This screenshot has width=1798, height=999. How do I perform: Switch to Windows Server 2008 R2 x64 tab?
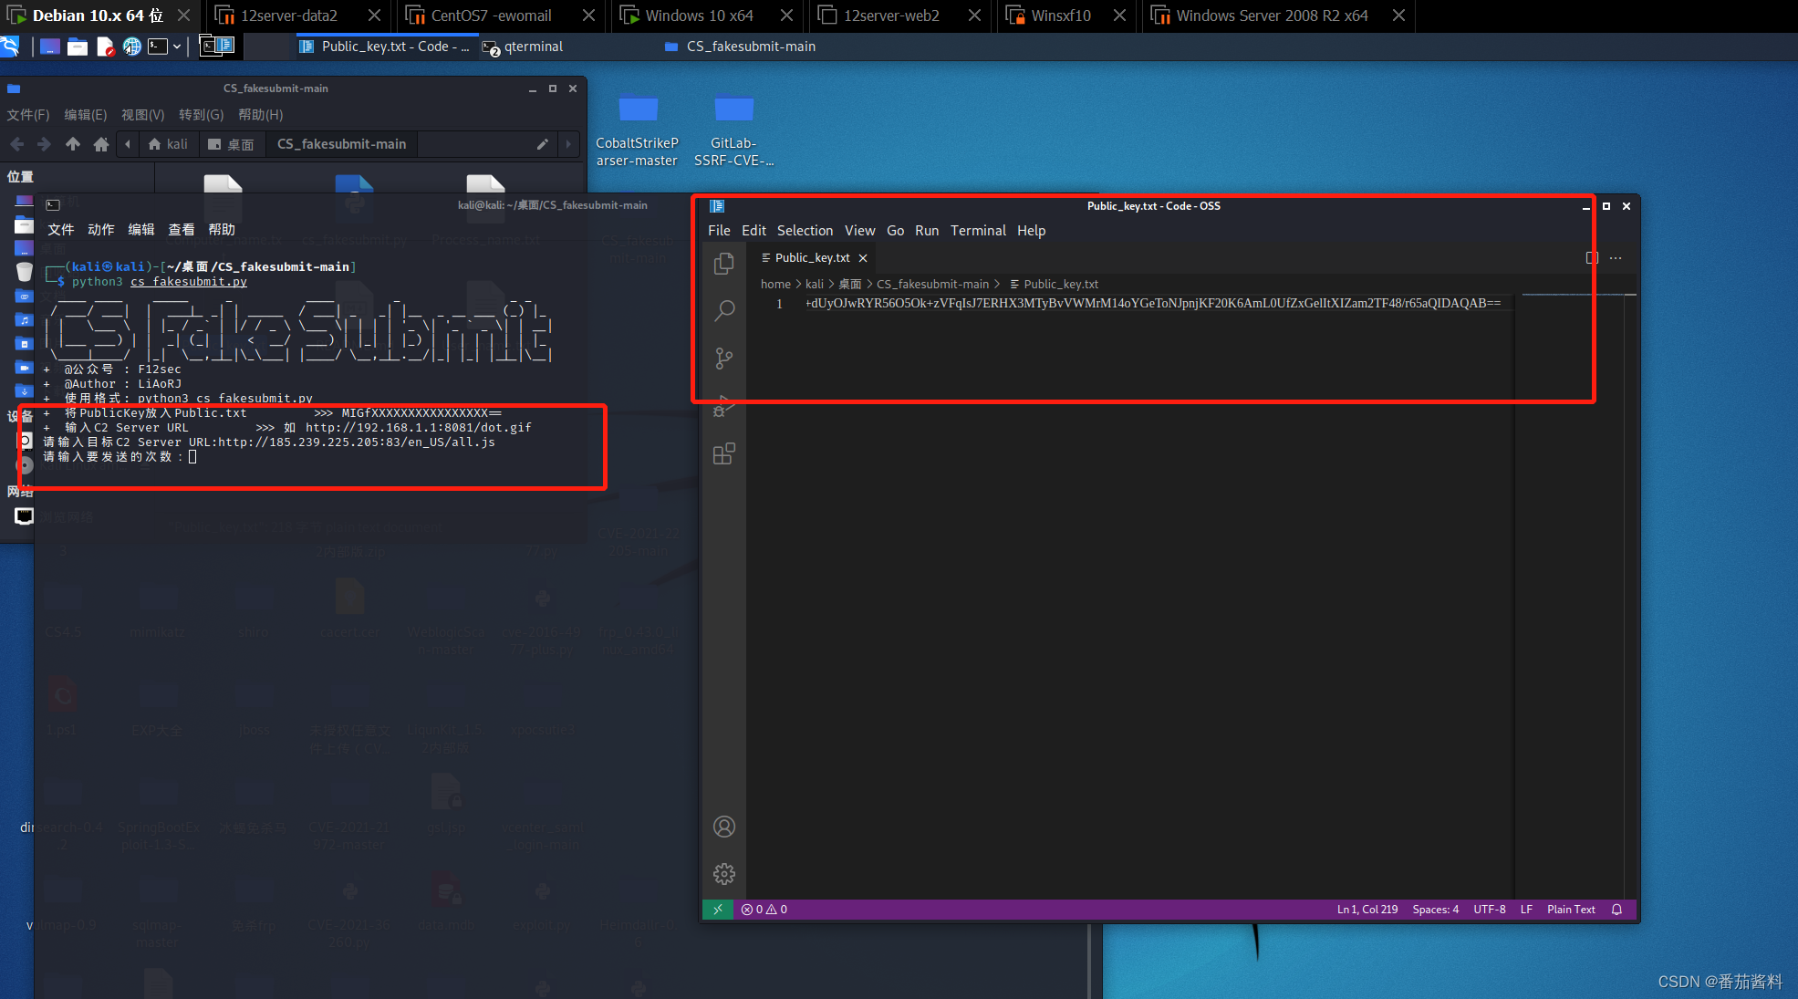click(x=1272, y=16)
